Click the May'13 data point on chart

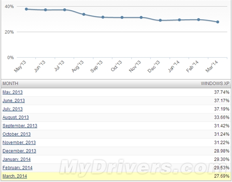[x=26, y=9]
